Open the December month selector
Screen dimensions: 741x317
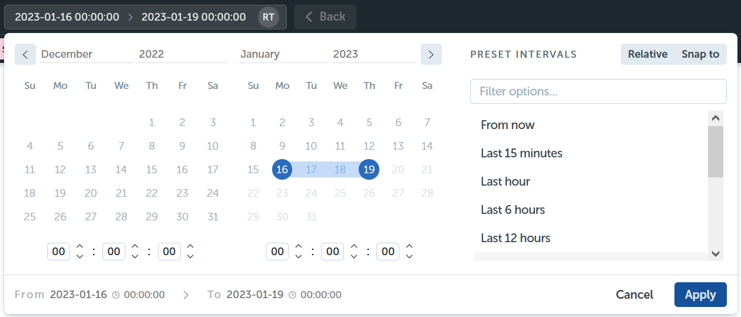pos(87,54)
